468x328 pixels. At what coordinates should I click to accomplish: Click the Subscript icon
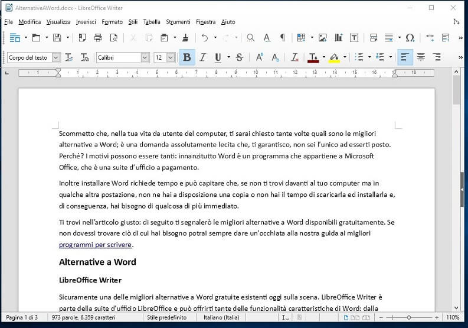275,57
